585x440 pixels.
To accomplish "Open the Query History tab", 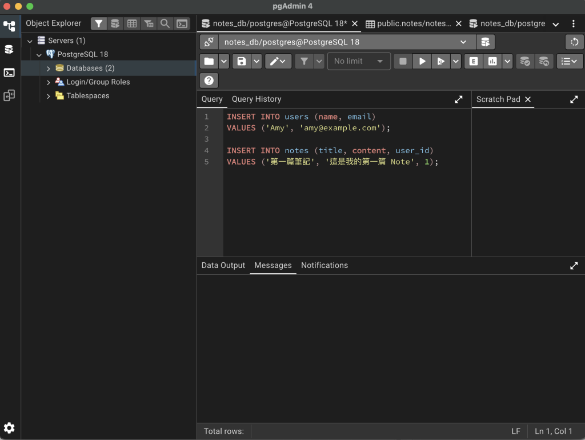I will pos(257,99).
